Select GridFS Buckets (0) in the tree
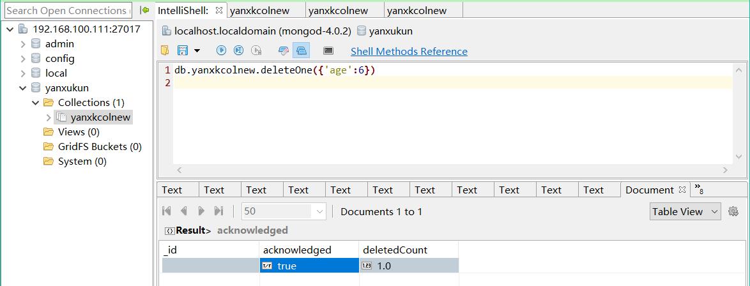 pyautogui.click(x=100, y=147)
